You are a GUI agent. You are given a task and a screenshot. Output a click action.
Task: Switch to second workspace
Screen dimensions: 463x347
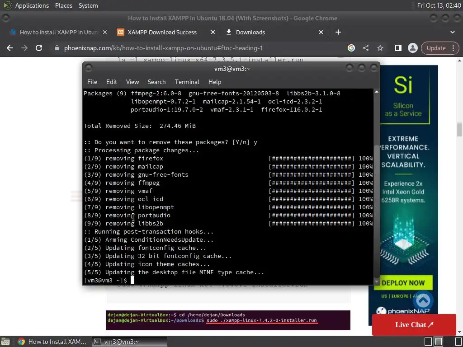coord(439,342)
